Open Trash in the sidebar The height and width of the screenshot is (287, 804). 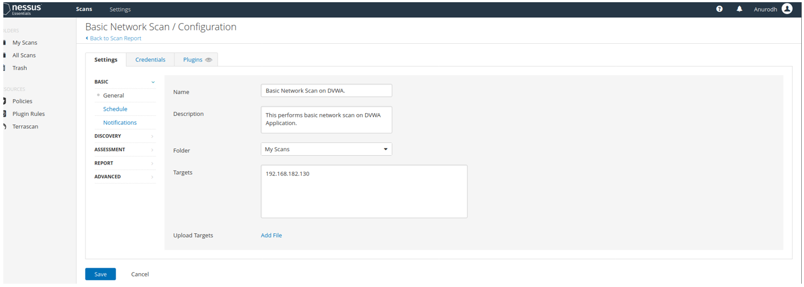click(x=19, y=68)
